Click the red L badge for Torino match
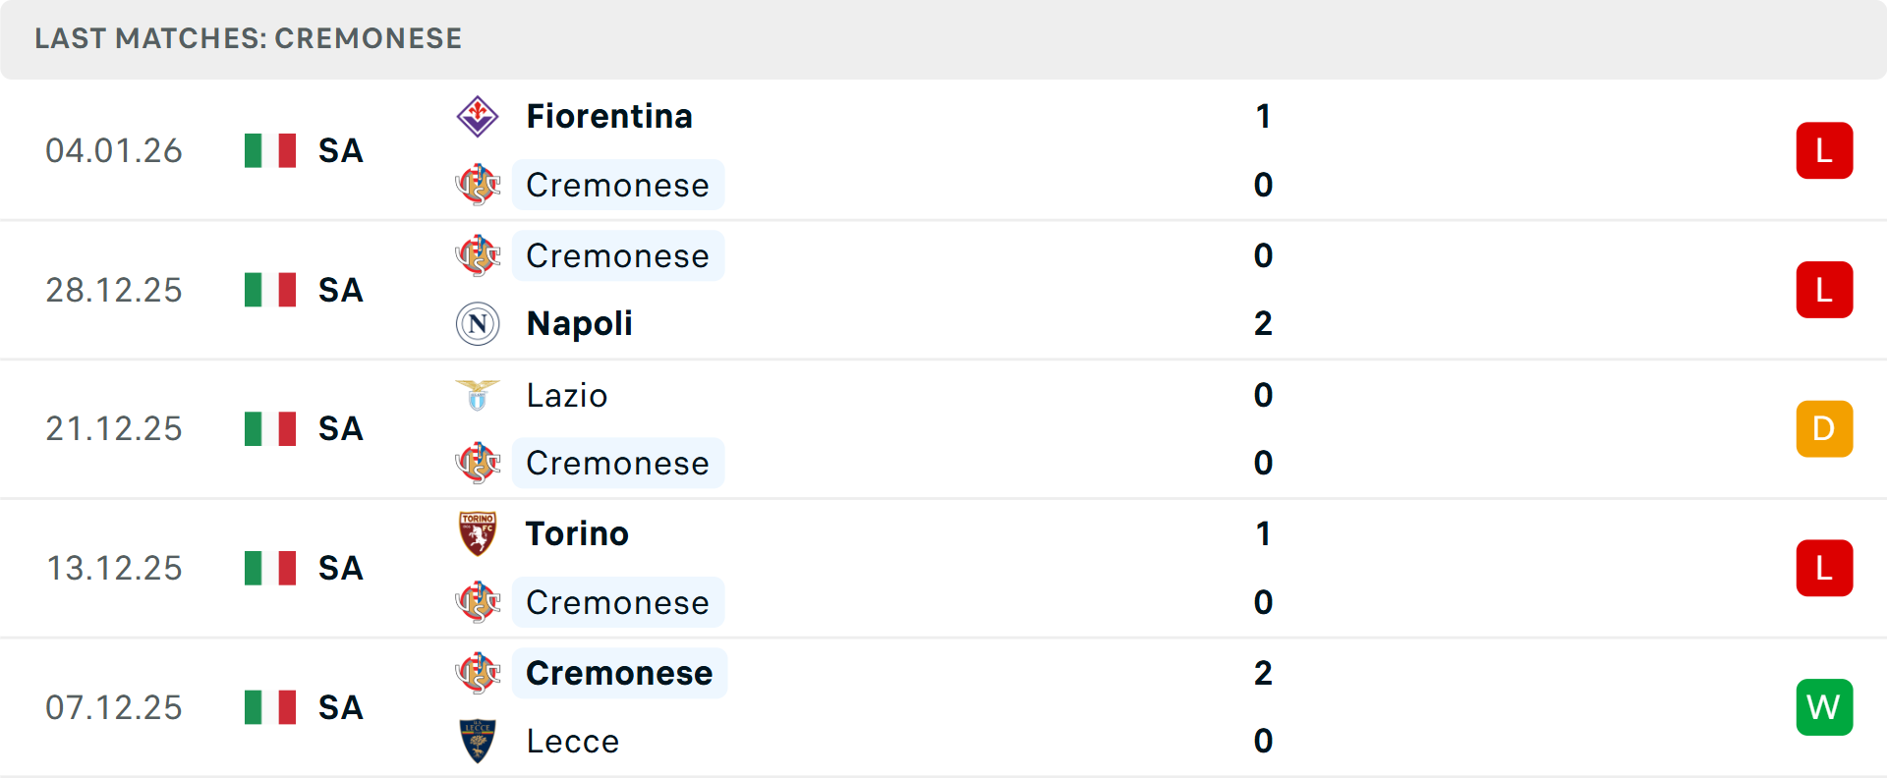1887x778 pixels. [1824, 568]
